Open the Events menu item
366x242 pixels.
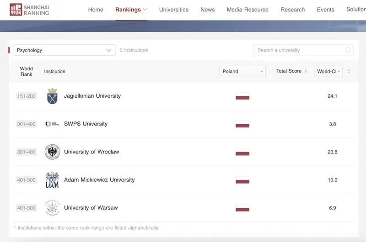tap(326, 10)
